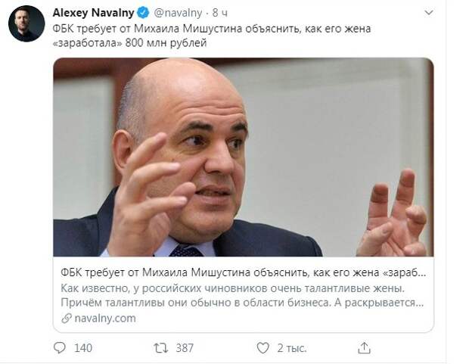Open the navalny.com link

click(x=105, y=318)
